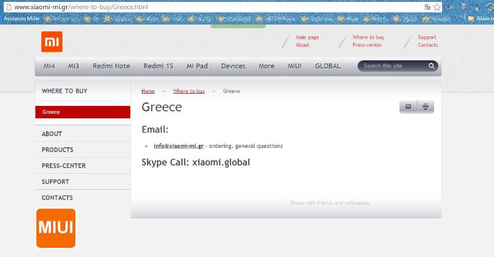Select Redmi Note in navigation bar
Viewport: 494px width, 257px height.
(111, 66)
